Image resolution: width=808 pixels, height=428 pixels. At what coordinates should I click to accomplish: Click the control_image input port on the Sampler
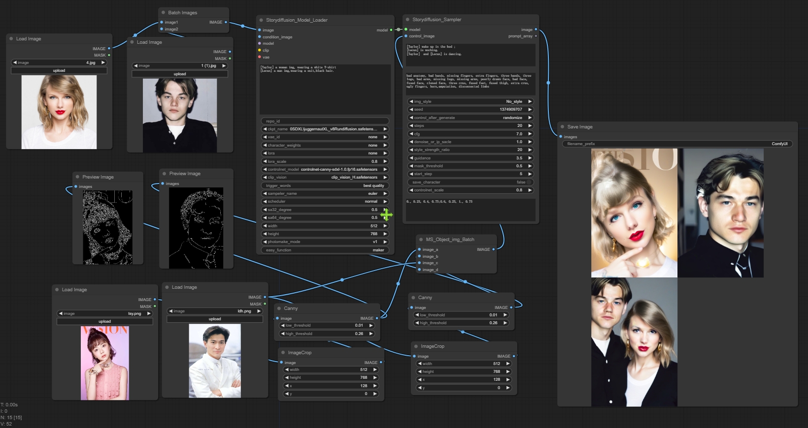click(406, 36)
